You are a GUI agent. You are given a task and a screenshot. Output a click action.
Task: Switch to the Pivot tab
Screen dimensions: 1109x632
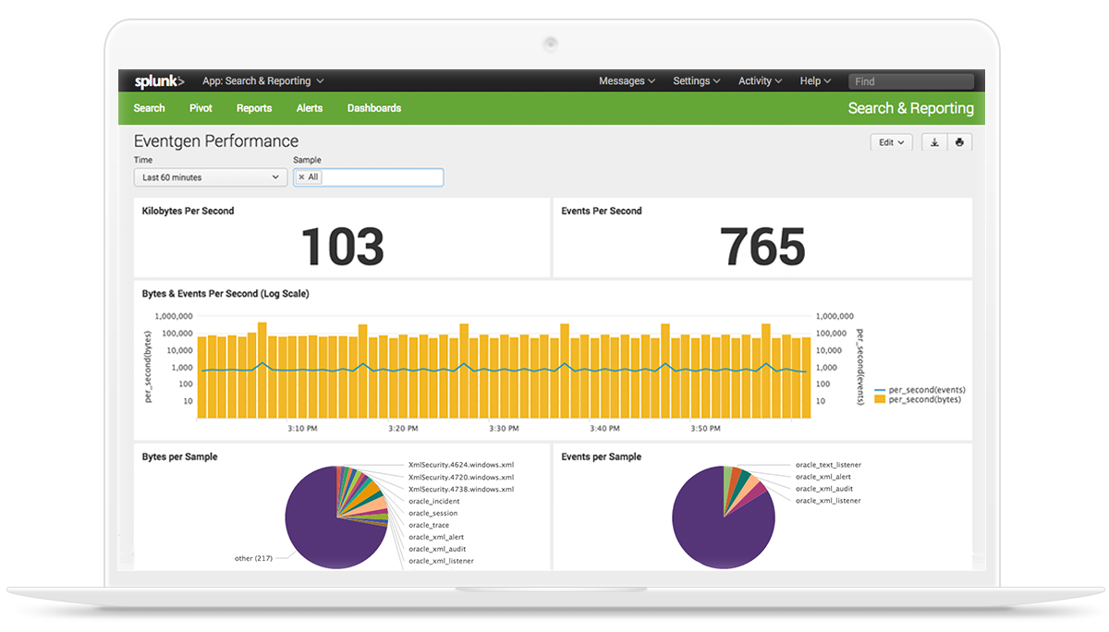click(x=200, y=108)
